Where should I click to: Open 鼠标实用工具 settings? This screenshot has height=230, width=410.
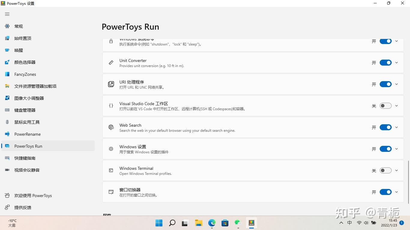pyautogui.click(x=26, y=122)
